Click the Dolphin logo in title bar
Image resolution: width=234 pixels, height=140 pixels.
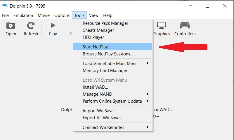click(x=5, y=6)
